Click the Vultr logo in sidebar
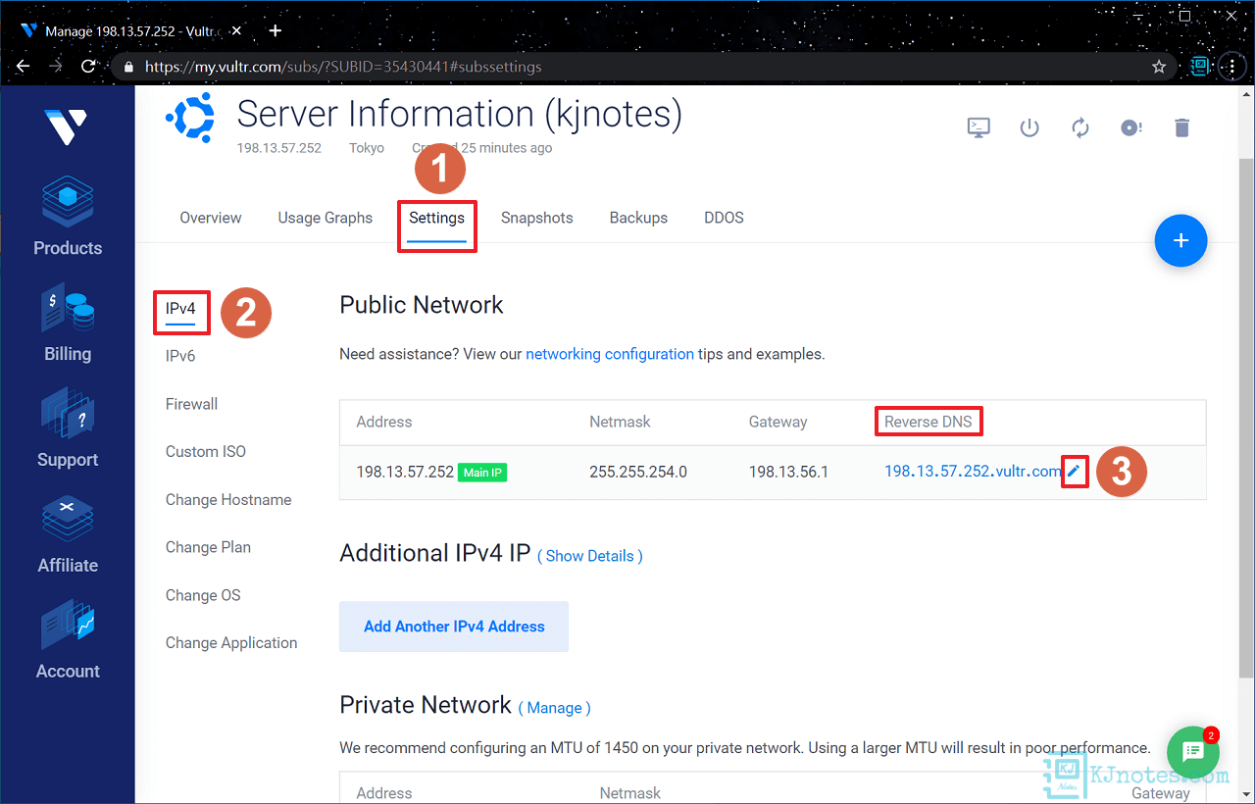 pos(67,126)
